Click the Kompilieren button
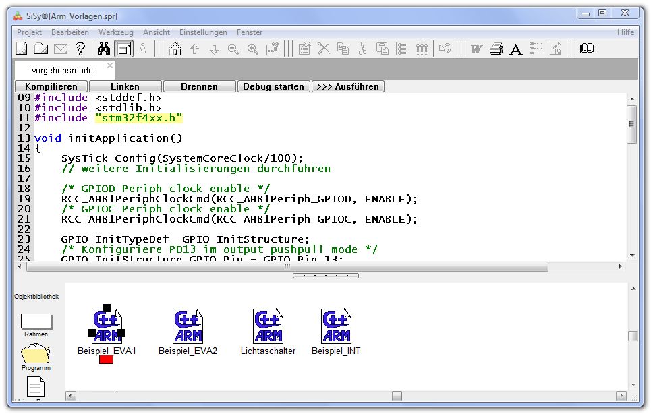The image size is (651, 414). pyautogui.click(x=51, y=86)
